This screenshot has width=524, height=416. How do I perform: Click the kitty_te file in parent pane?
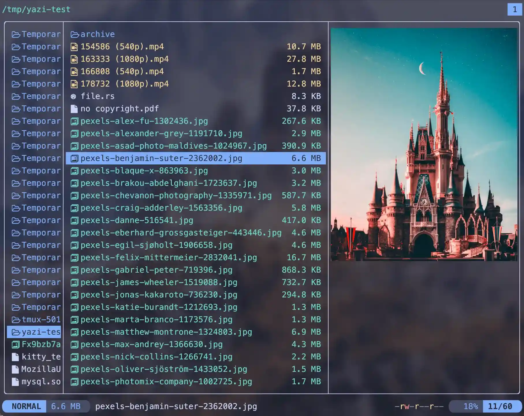(x=41, y=357)
